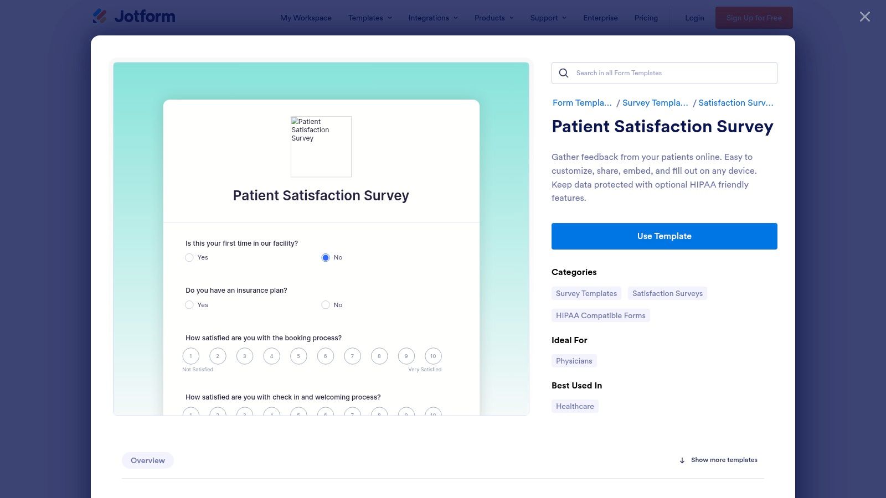Click the search magnifier icon
886x498 pixels.
coord(563,72)
